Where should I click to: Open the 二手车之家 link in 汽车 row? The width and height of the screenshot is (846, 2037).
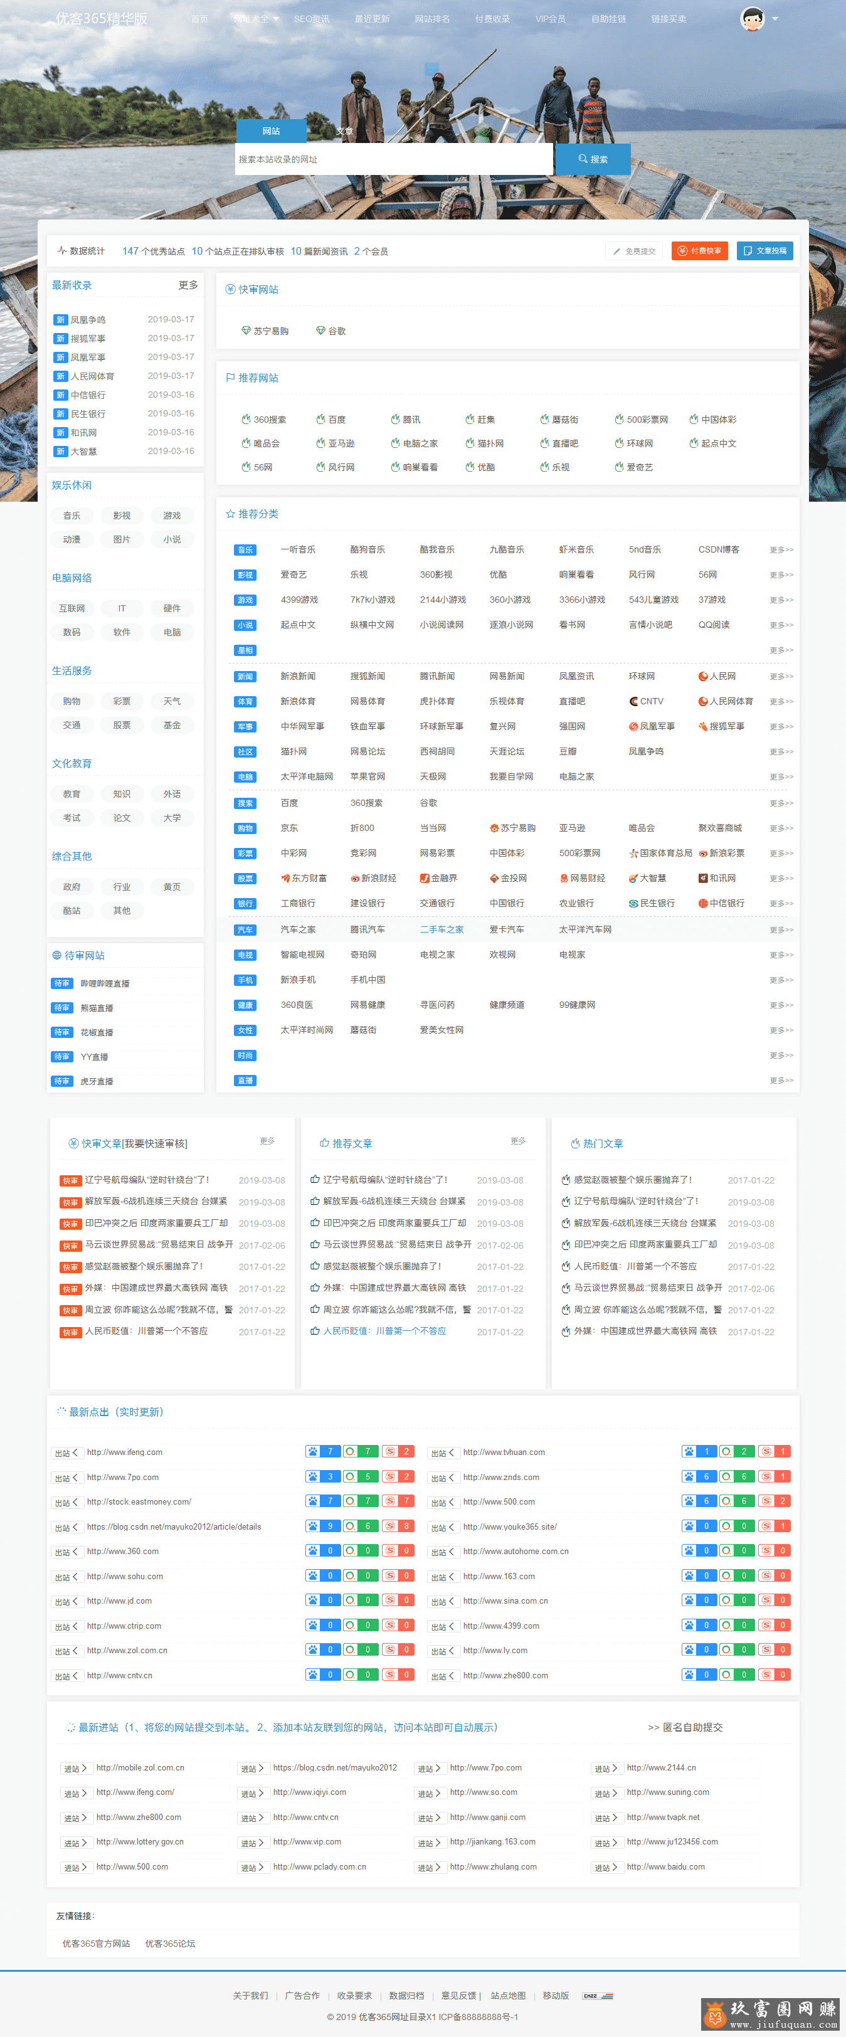click(442, 929)
